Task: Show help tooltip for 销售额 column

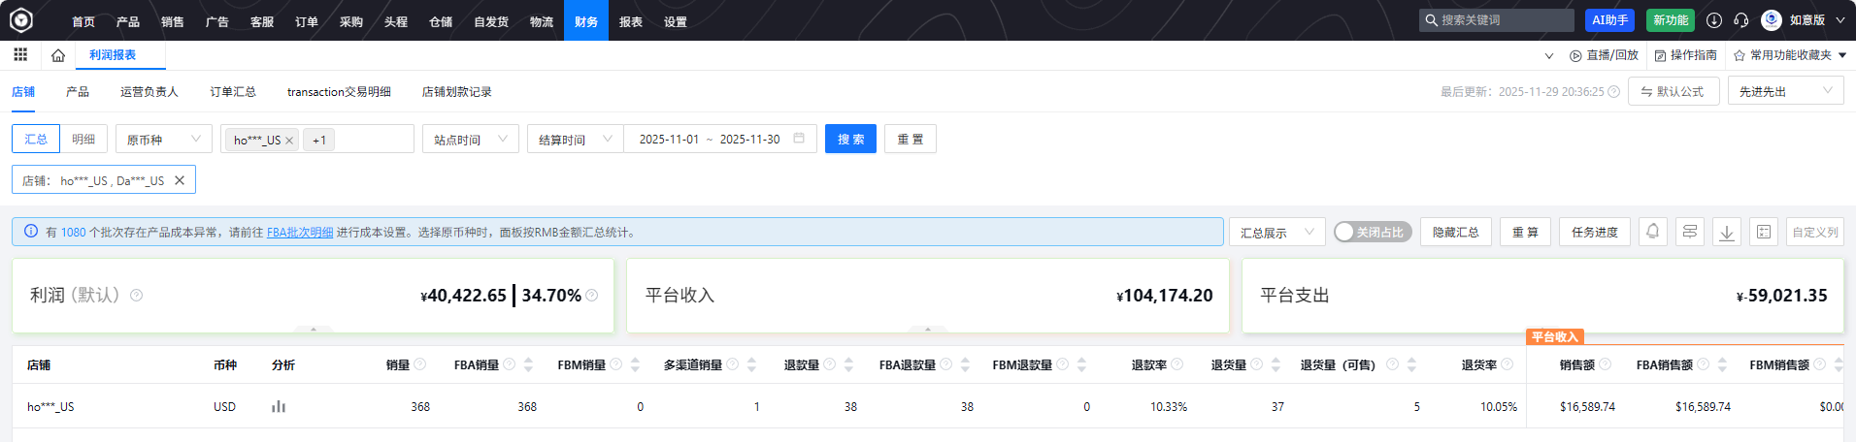Action: point(1605,364)
